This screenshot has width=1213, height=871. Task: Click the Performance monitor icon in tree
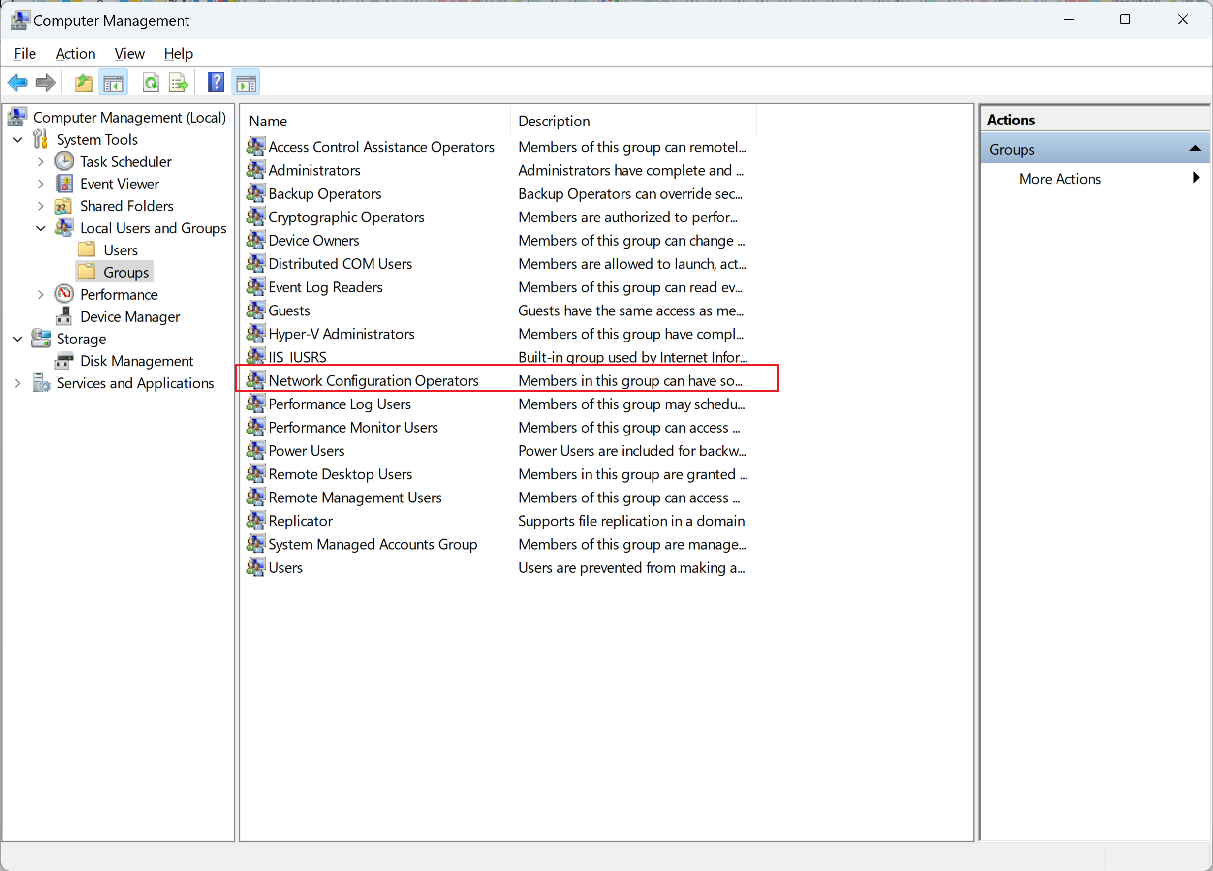coord(64,294)
